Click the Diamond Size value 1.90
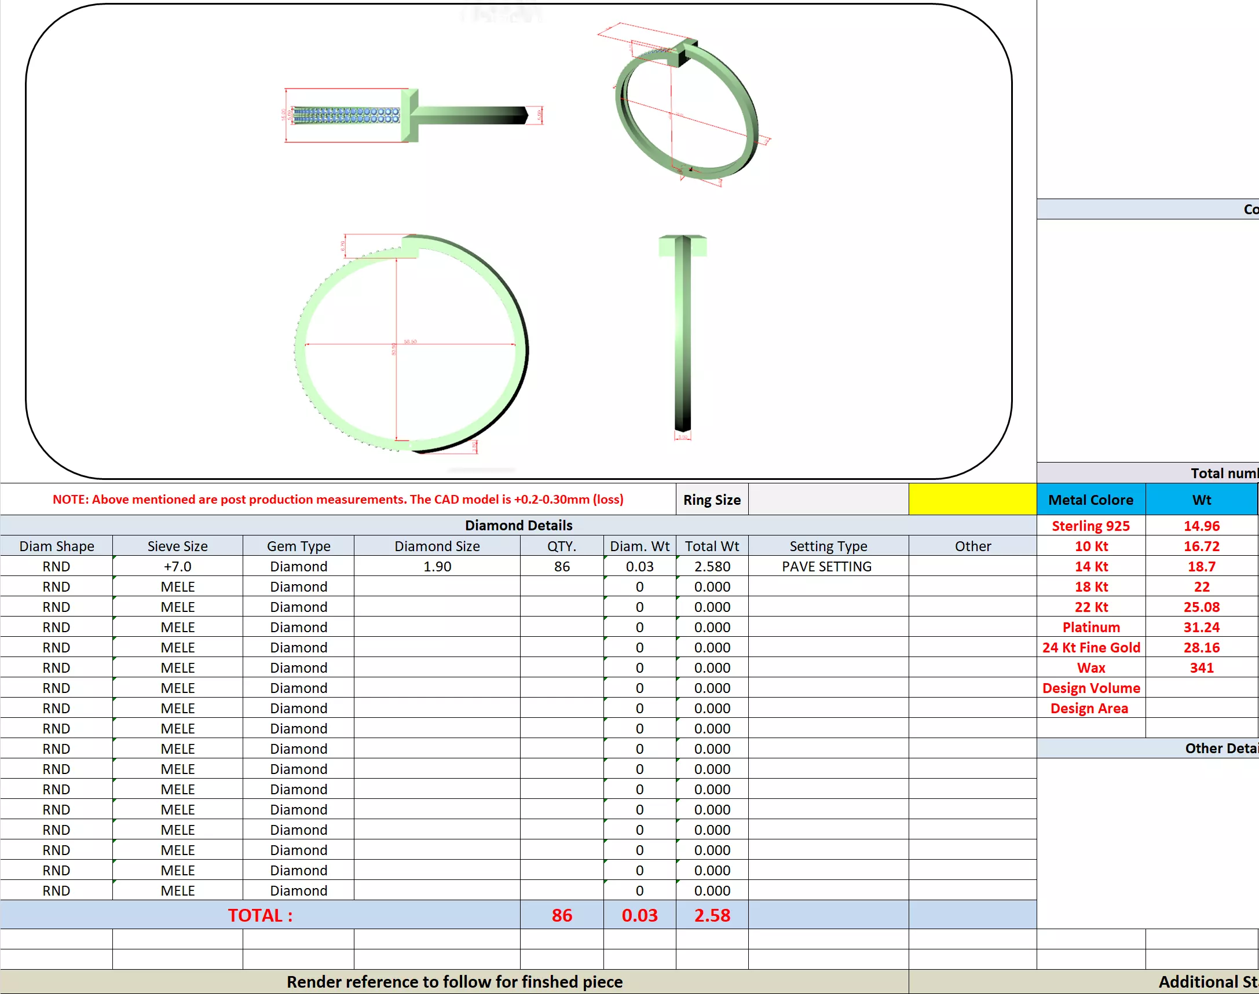Image resolution: width=1259 pixels, height=994 pixels. pyautogui.click(x=437, y=566)
